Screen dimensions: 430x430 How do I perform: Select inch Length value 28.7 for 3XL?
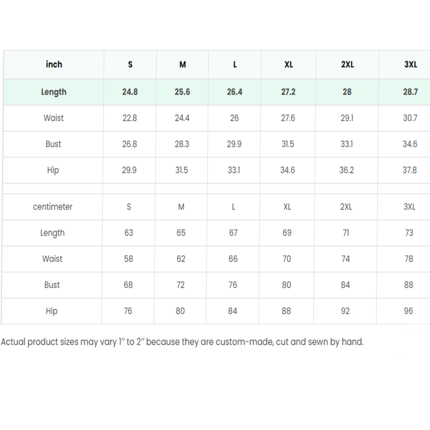click(x=410, y=92)
